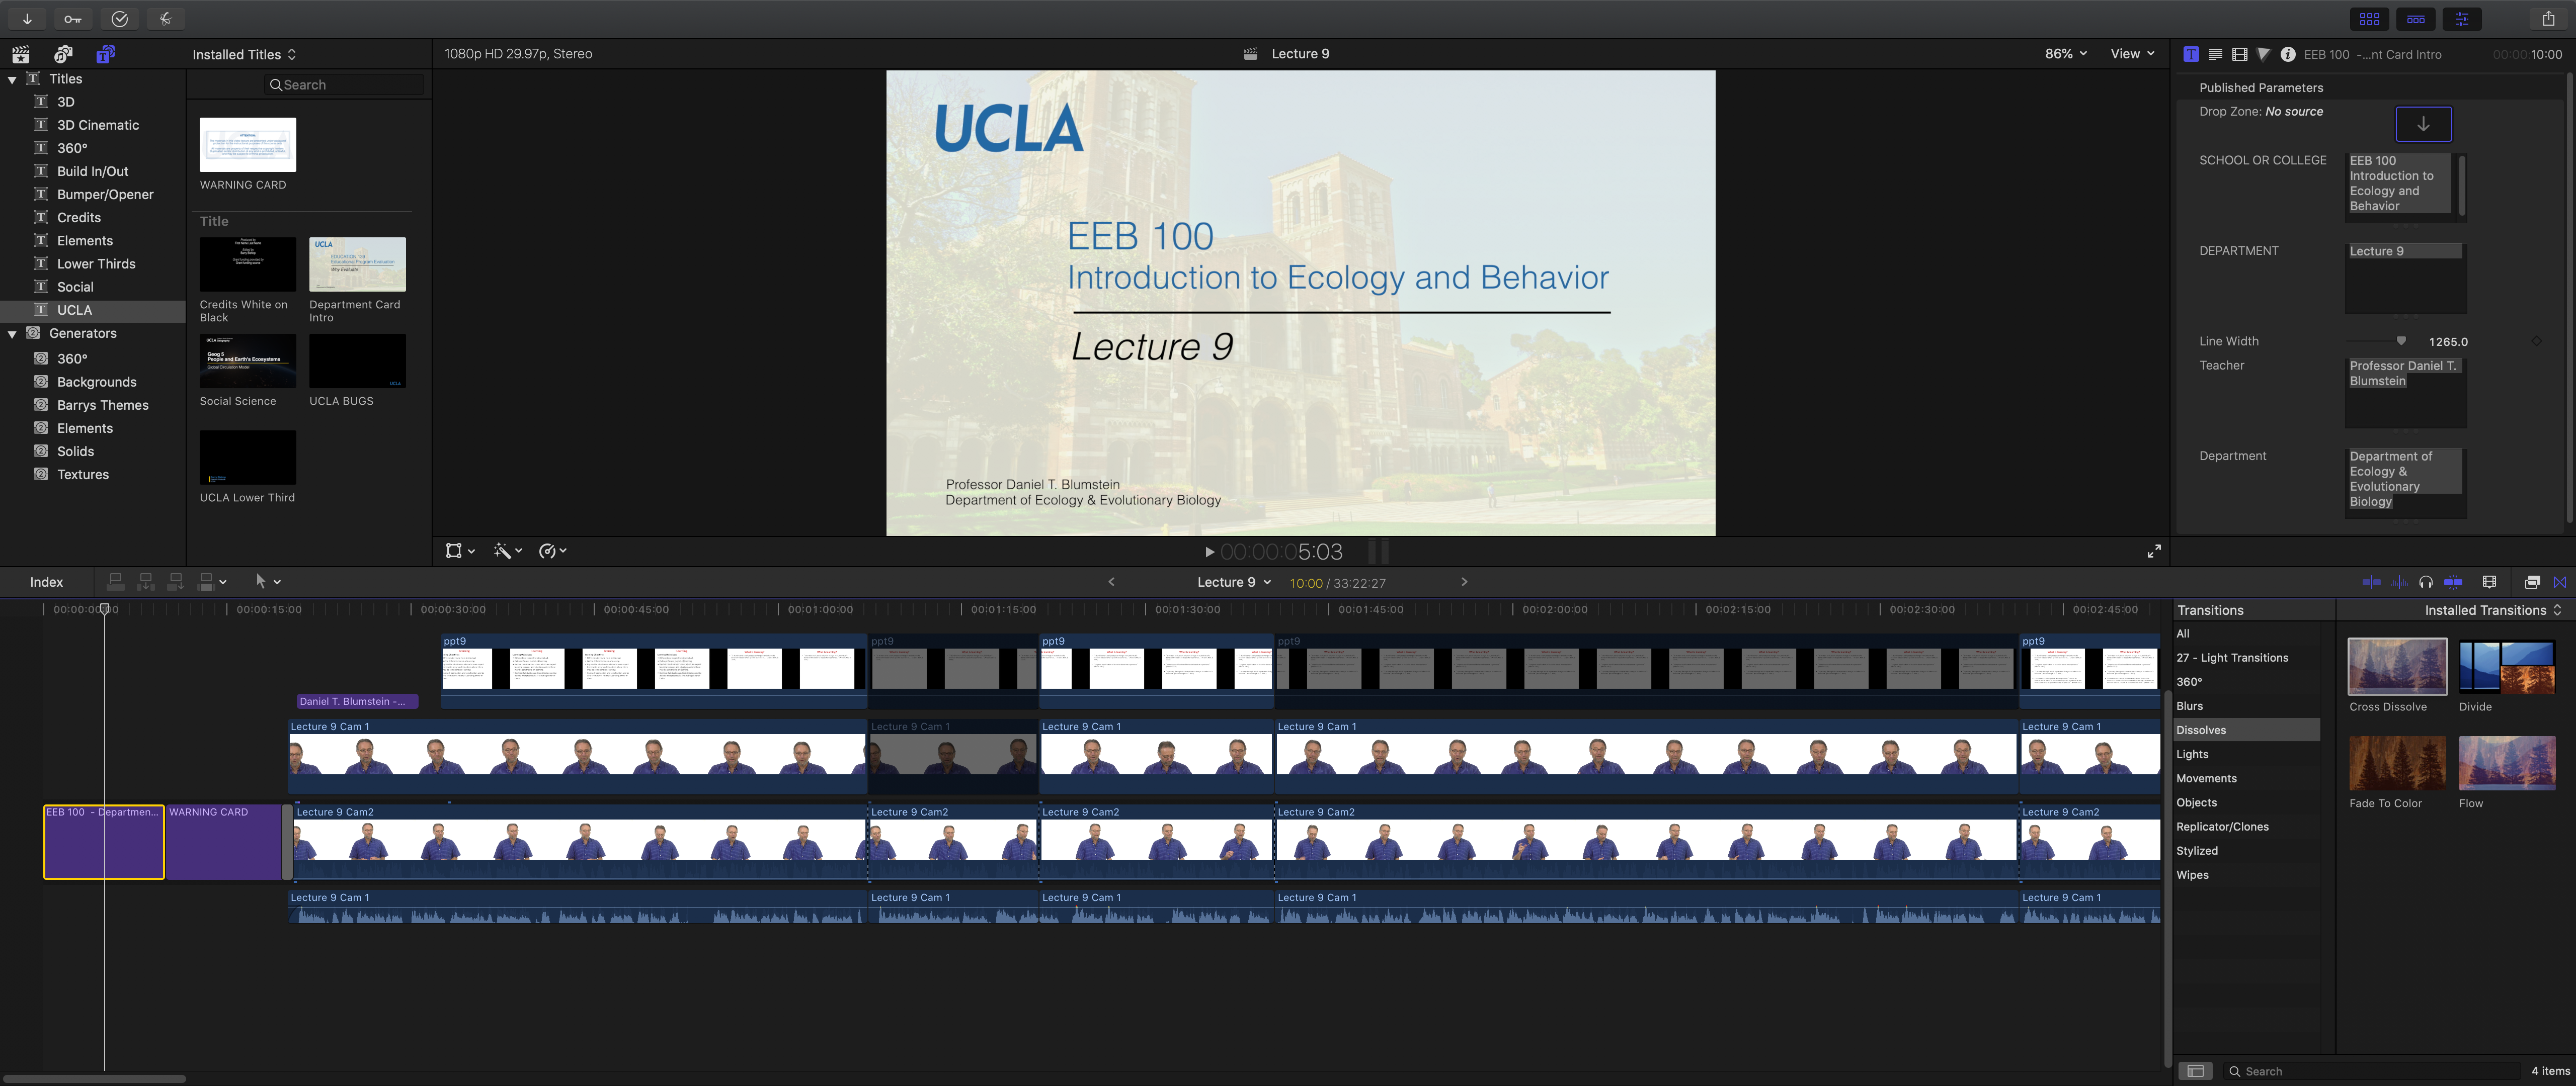Open the Installed Titles popup menu
This screenshot has height=1086, width=2576.
point(244,55)
